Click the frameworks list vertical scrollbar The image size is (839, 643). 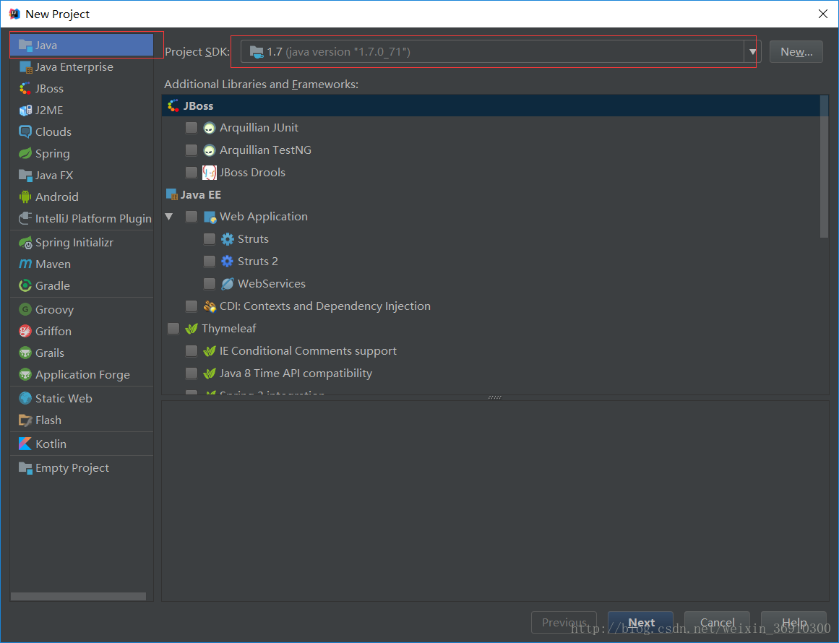point(824,167)
